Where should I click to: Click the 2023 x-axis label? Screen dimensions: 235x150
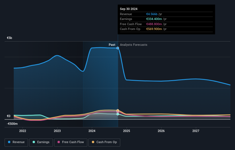coord(57,131)
